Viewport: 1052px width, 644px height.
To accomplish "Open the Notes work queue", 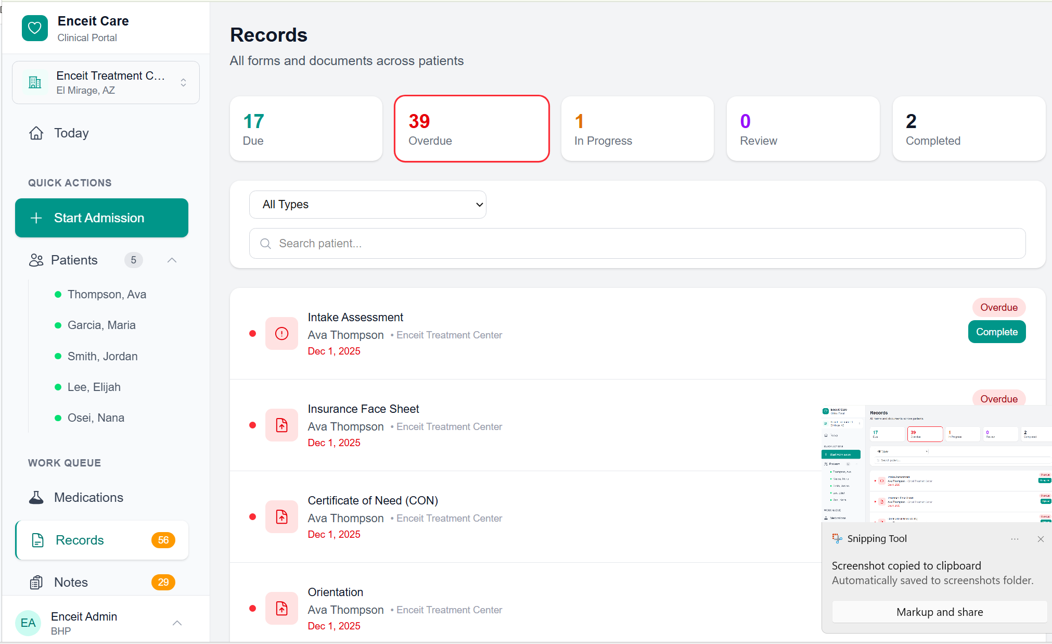I will coord(101,583).
